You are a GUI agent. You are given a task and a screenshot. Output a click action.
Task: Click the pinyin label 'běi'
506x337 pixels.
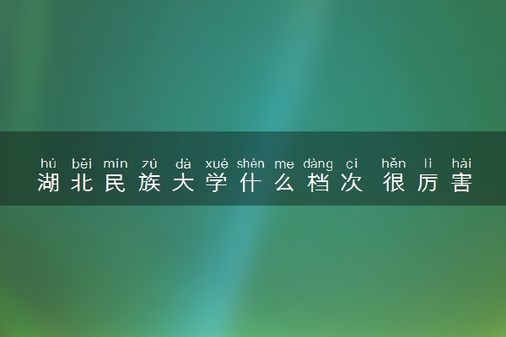point(82,163)
